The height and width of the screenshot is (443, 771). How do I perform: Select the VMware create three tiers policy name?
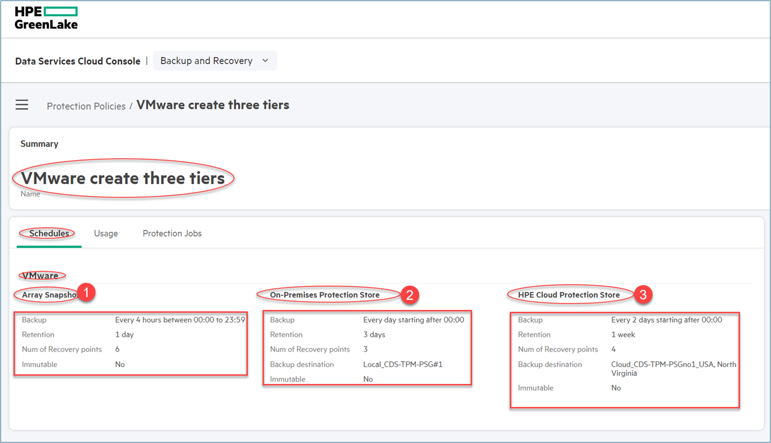123,178
